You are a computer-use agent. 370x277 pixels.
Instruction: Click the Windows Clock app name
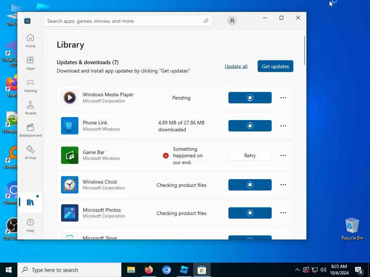100,182
